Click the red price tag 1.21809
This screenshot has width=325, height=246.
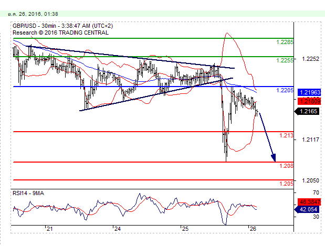pos(309,101)
